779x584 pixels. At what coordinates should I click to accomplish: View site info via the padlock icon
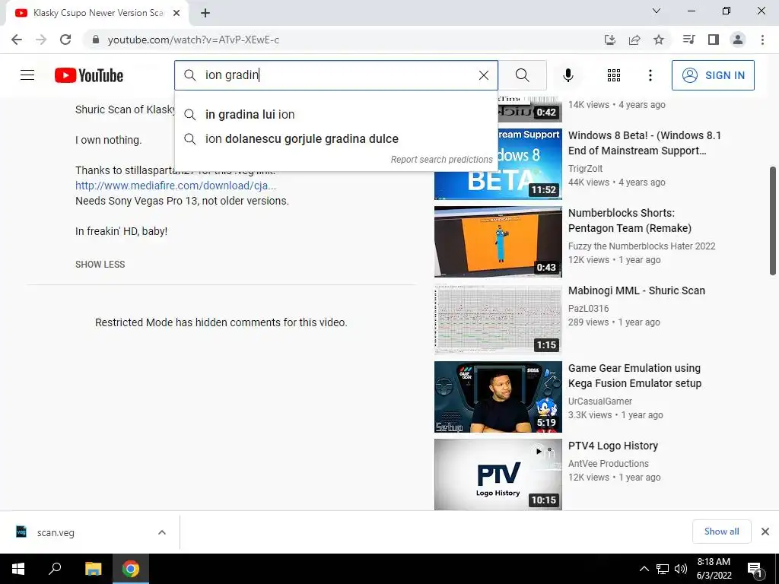pos(96,40)
